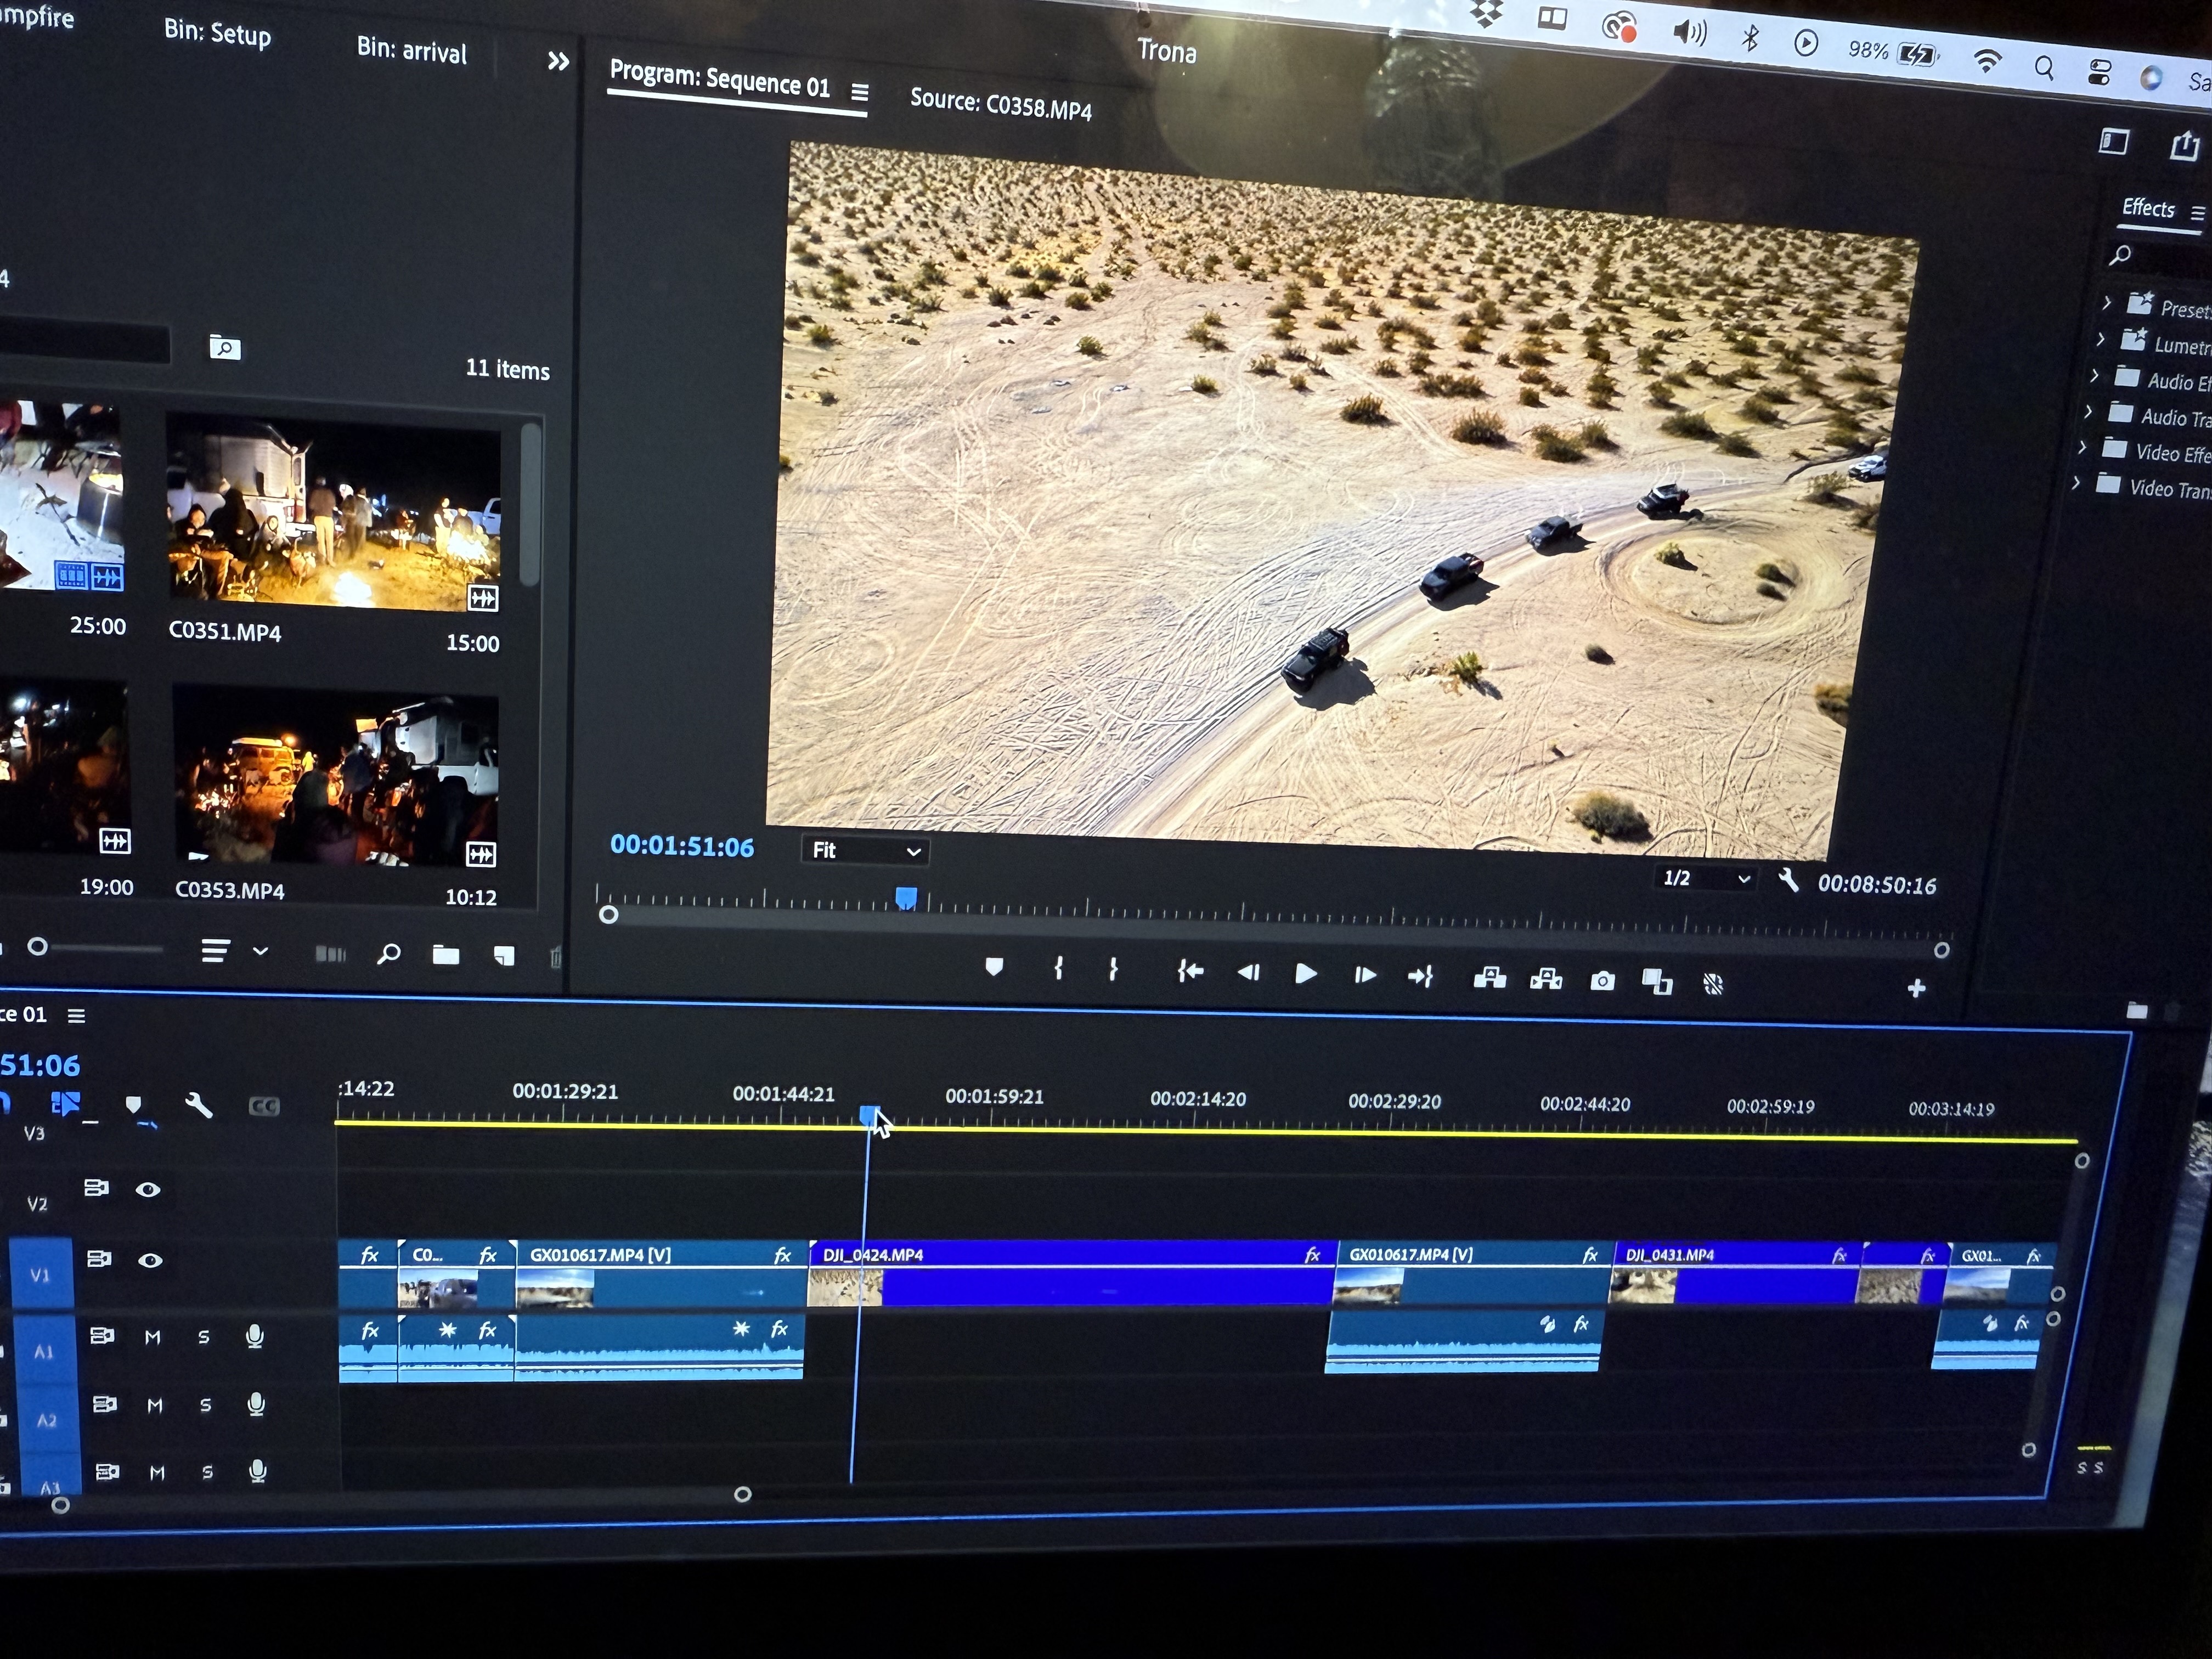The image size is (2212, 1659).
Task: Mute audio track A1
Action: [153, 1337]
